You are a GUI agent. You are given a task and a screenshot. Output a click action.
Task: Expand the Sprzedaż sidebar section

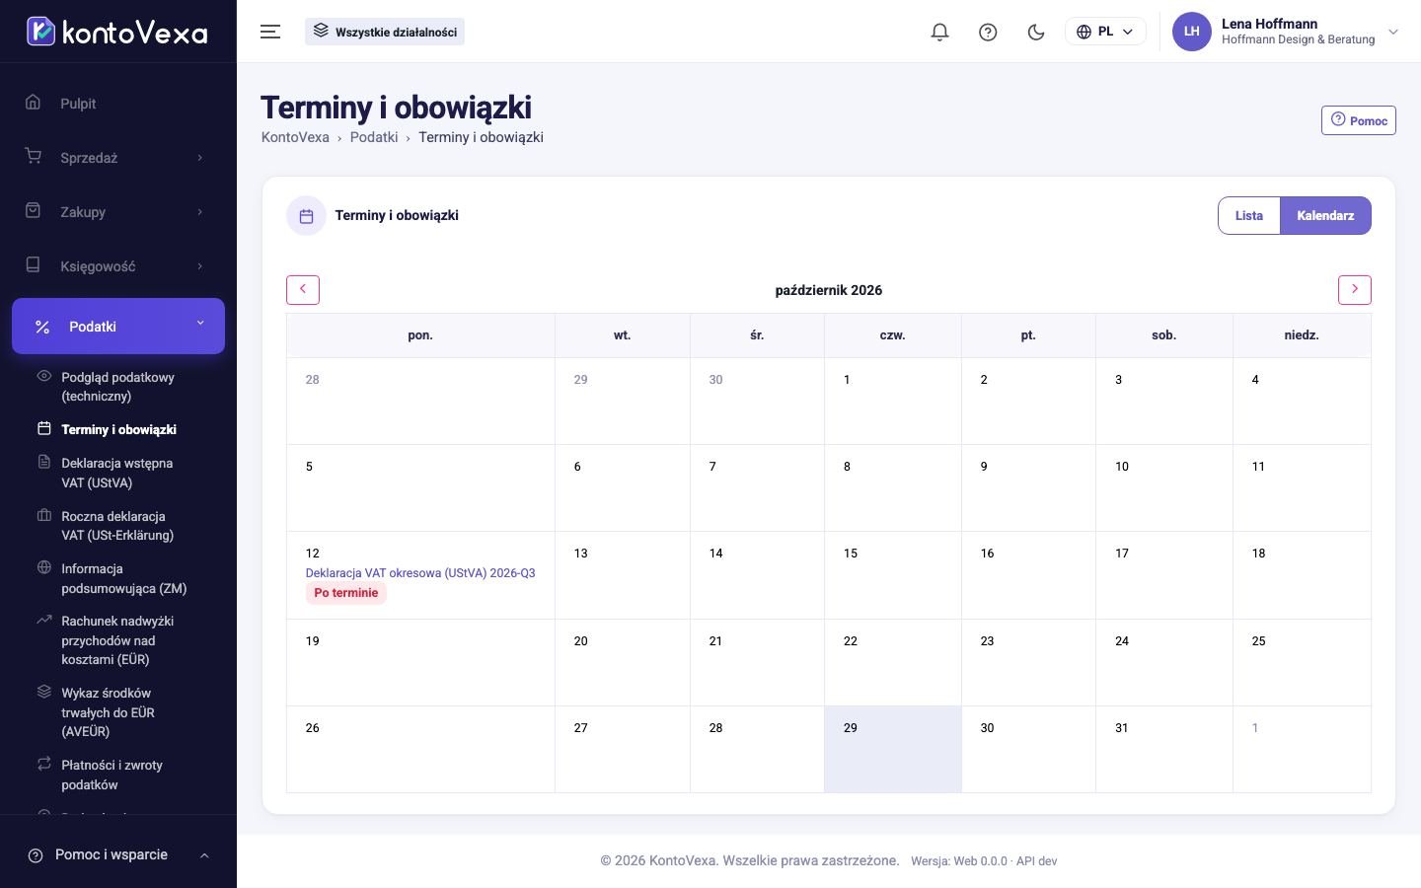(x=118, y=157)
